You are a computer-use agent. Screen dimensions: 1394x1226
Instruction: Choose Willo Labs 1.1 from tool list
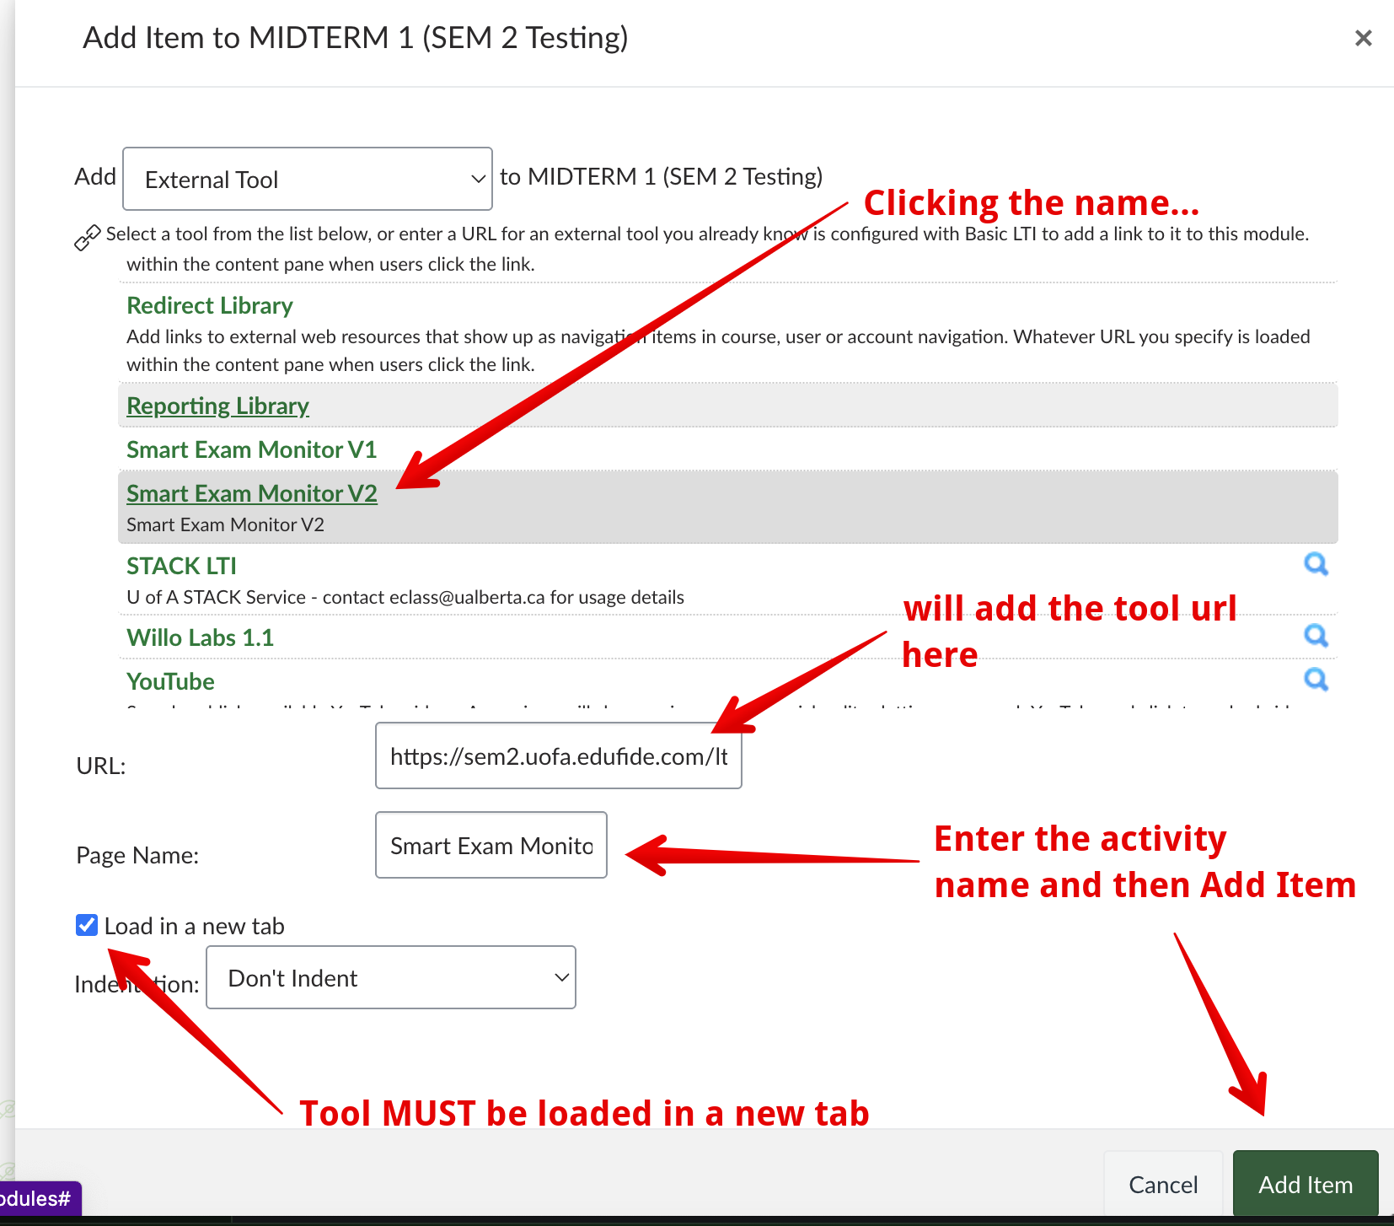tap(200, 637)
